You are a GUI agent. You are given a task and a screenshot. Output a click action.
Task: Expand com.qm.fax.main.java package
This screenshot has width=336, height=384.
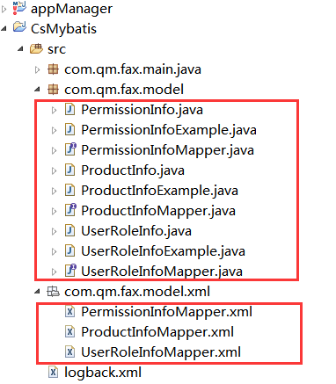(x=37, y=69)
